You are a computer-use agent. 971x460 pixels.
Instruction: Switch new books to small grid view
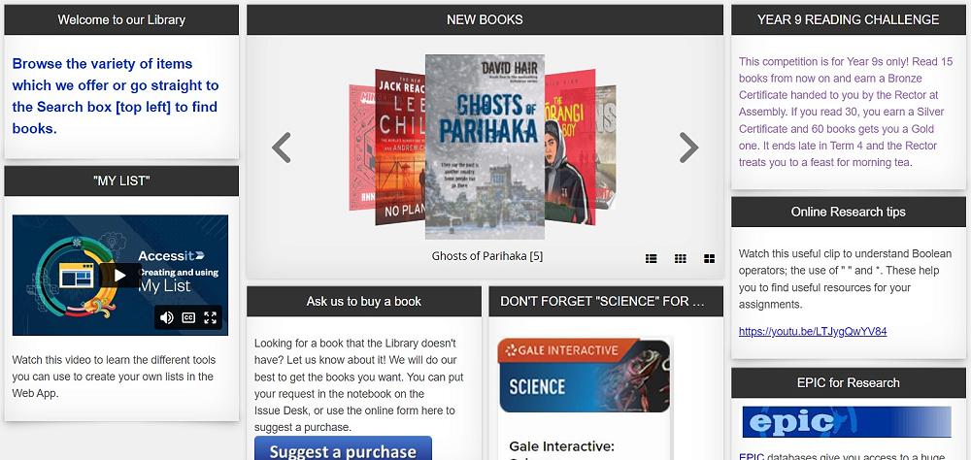point(680,258)
